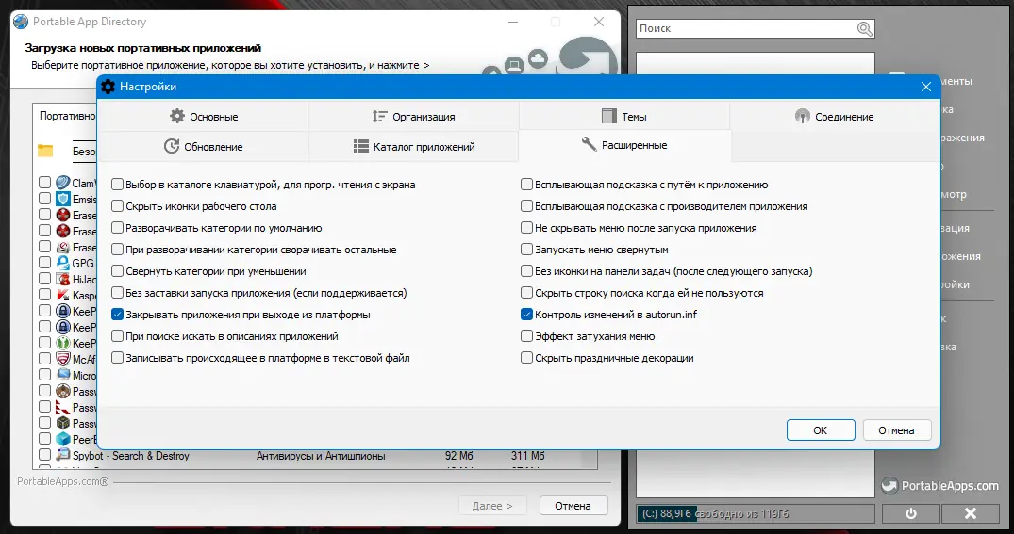Switch to the Обновление tab

(x=204, y=146)
